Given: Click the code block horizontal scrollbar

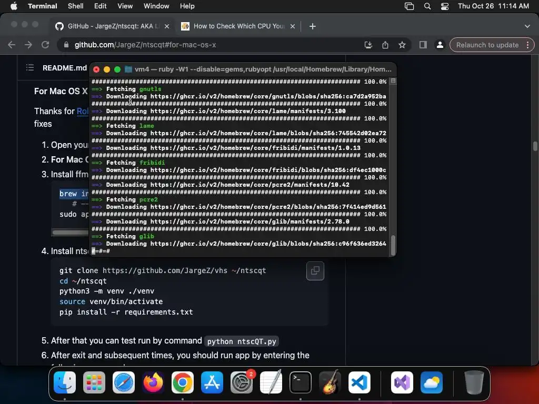Looking at the screenshot, I should point(71,233).
